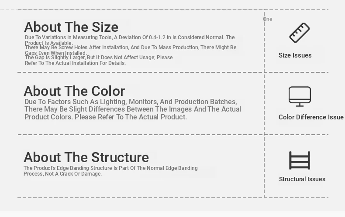The image size is (345, 217).
Task: Select the Size Issues label
Action: 295,55
